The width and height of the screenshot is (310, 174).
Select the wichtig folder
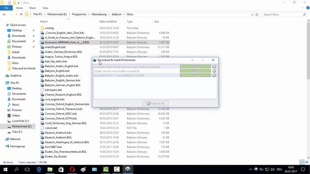(49, 28)
